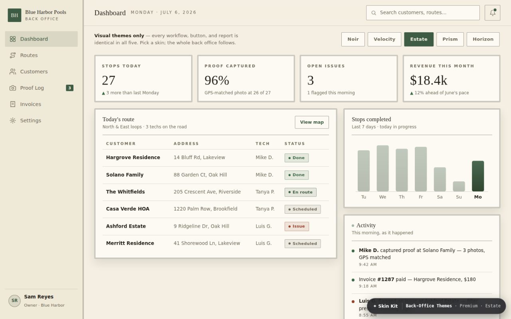Focus the search customers, routes field
511x319 pixels.
click(x=423, y=13)
